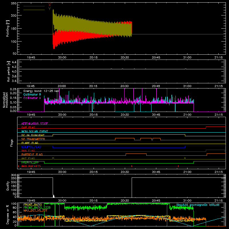Click the NON_SOLAR_EVENT flag label
Image resolution: width=229 pixels, height=229 pixels.
(x=35, y=131)
